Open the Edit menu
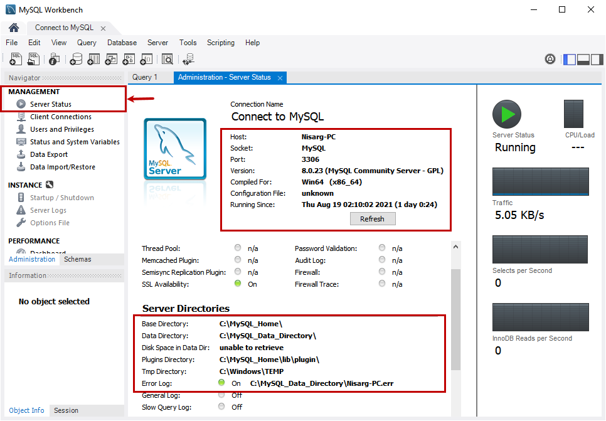Viewport: 606px width, 421px height. click(x=34, y=43)
